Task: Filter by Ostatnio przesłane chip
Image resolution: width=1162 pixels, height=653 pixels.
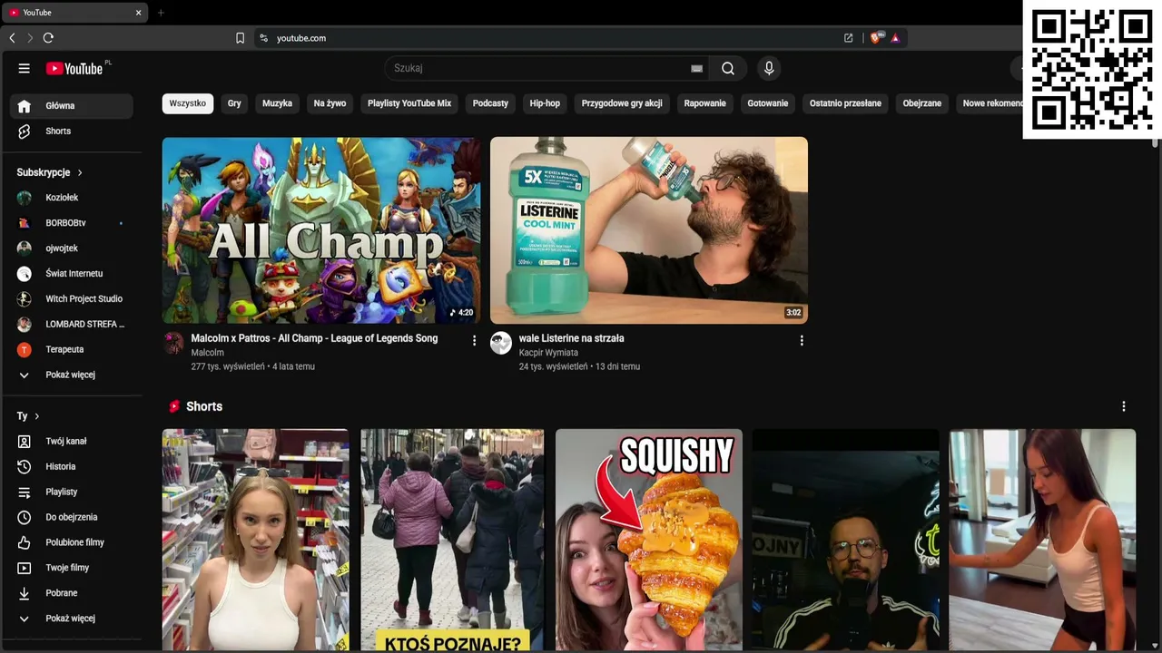Action: point(845,103)
